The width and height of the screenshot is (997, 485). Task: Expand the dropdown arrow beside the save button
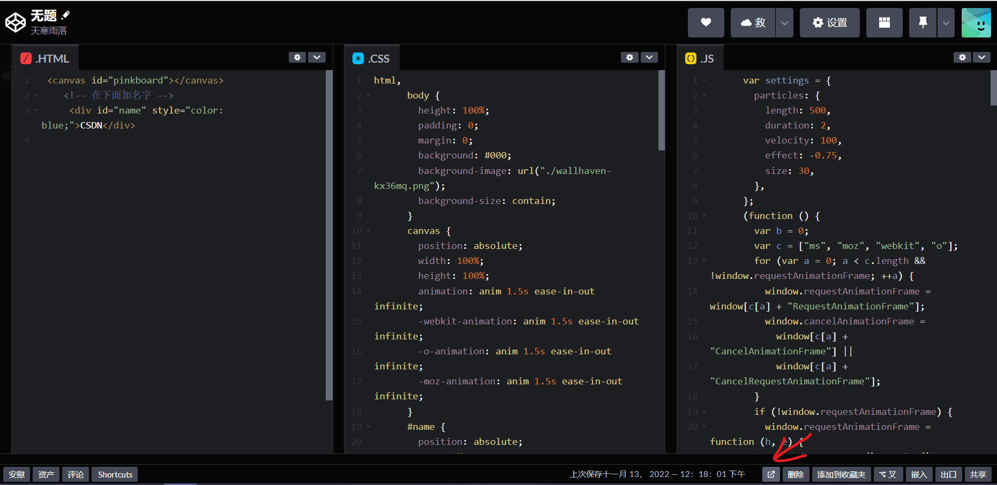tap(784, 23)
